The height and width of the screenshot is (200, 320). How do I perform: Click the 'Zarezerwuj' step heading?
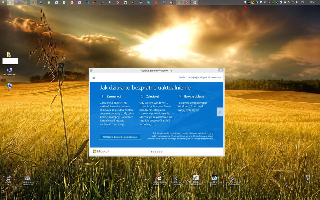pyautogui.click(x=114, y=96)
